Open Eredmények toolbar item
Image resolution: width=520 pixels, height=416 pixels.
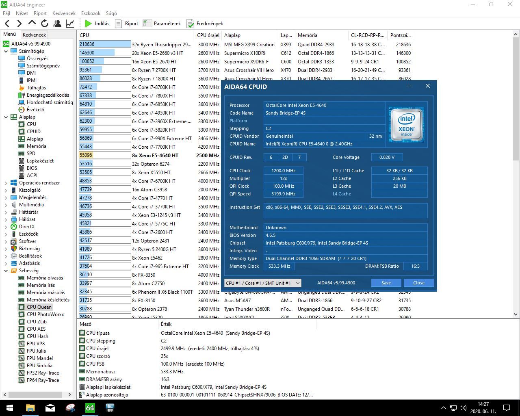pos(205,24)
